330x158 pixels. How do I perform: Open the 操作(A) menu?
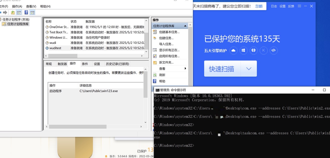(x=17, y=6)
